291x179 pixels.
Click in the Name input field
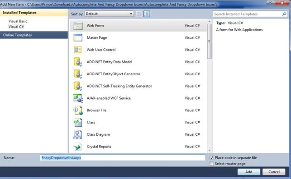point(123,158)
